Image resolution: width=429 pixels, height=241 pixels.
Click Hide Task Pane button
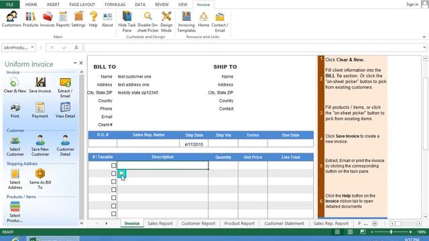127,22
